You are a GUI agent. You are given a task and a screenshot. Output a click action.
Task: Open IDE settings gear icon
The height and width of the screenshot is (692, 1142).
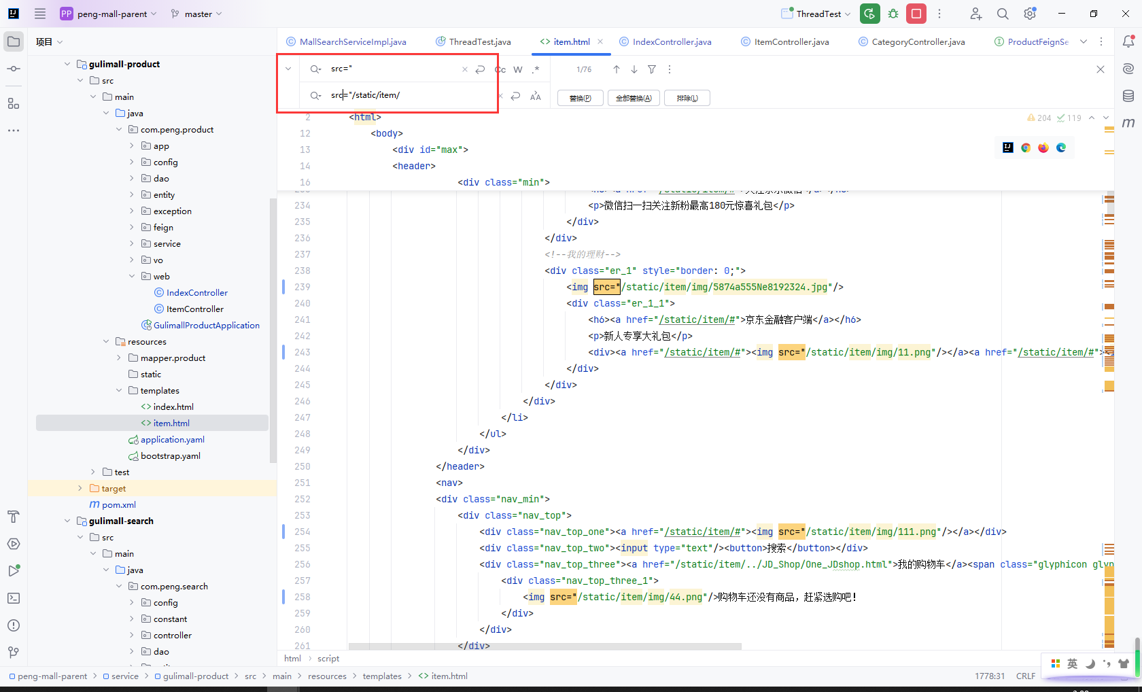tap(1030, 14)
